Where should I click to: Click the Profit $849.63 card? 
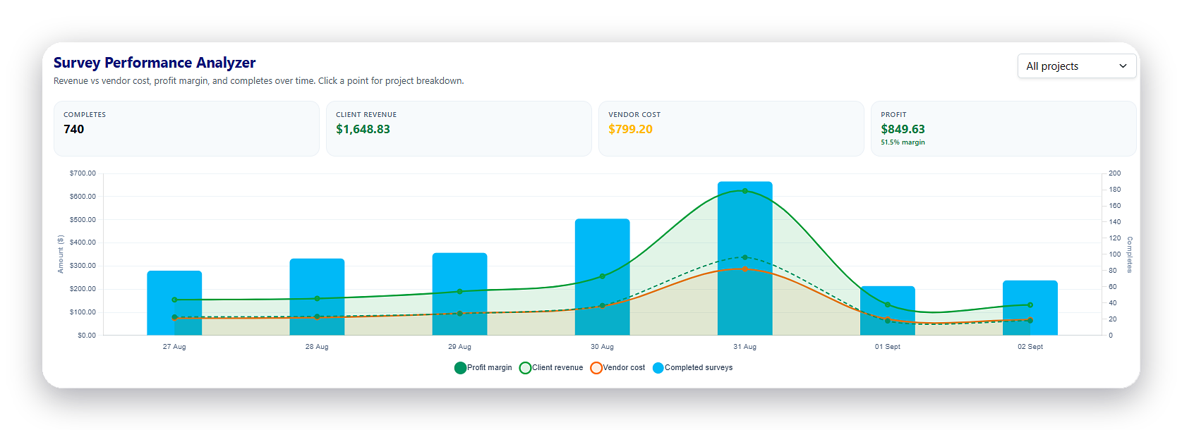click(x=1003, y=128)
